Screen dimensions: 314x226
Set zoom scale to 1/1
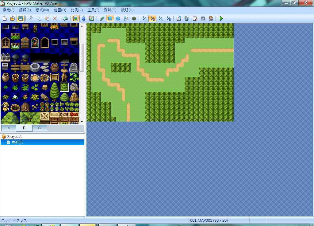point(144,19)
